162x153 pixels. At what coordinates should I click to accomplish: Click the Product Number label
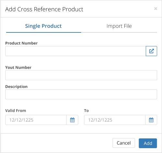click(21, 43)
